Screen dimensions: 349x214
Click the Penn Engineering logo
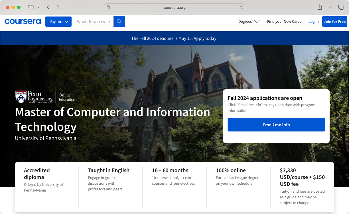tap(34, 97)
